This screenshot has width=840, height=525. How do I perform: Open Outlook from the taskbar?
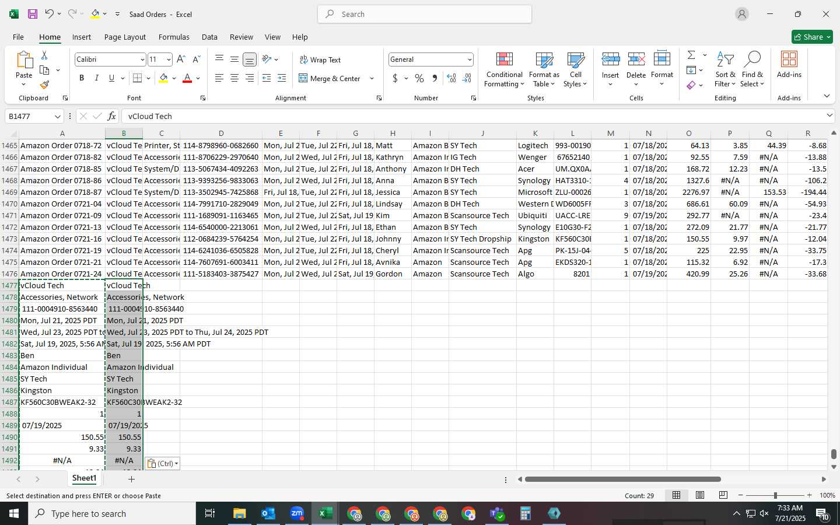(268, 513)
